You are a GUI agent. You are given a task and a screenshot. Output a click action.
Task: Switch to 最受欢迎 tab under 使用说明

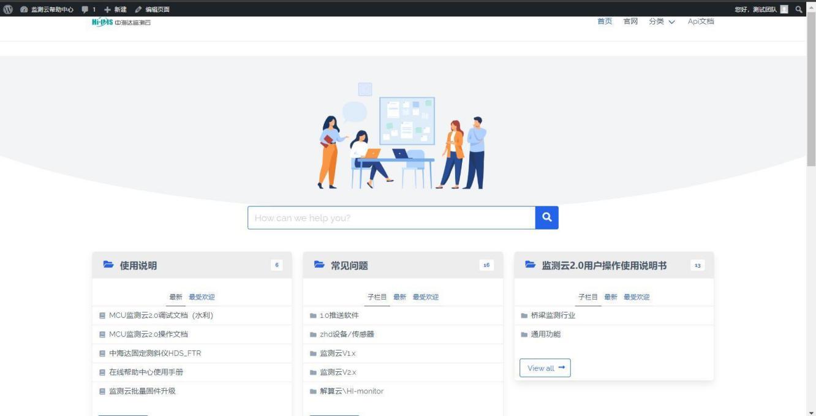point(202,297)
